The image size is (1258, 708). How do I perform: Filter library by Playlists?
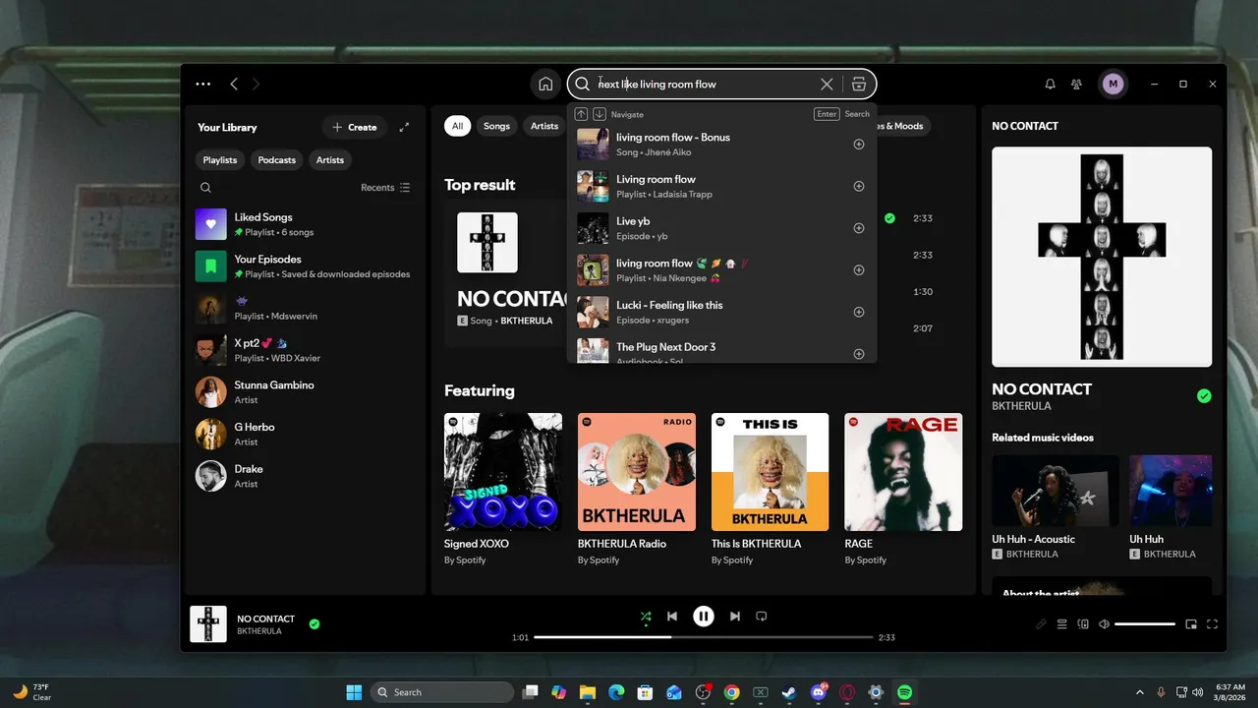[220, 160]
